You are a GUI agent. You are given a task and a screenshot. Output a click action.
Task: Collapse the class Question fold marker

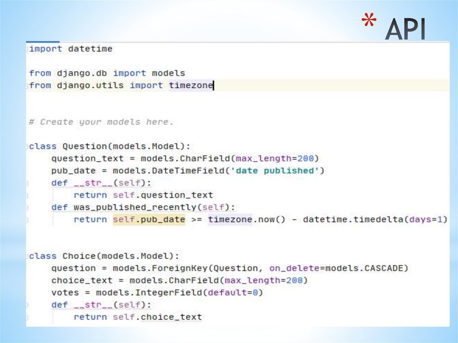pos(27,146)
